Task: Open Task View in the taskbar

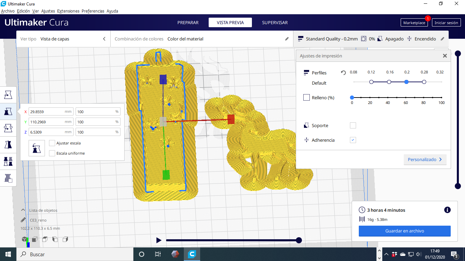Action: coord(158,254)
